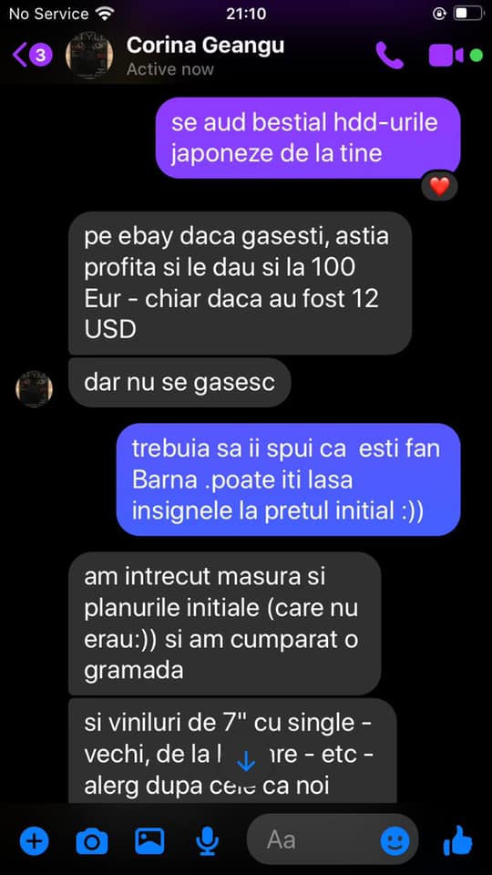Tap the contact avatar in header
492x875 pixels.
click(x=89, y=55)
